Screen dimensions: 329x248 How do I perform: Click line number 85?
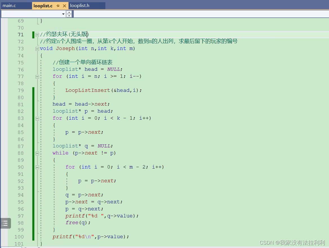(21, 132)
